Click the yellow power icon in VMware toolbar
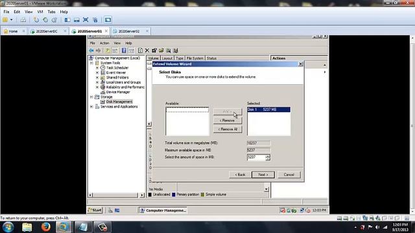 point(5,20)
